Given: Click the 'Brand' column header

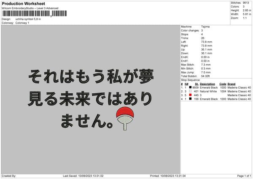Looking at the screenshot, I should point(231,84).
